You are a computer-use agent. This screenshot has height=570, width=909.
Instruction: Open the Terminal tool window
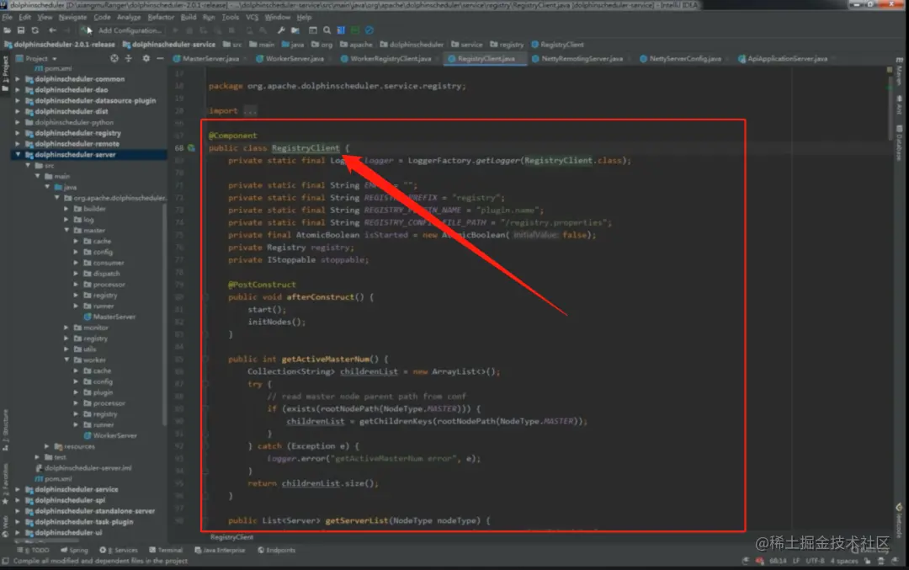[x=166, y=551]
